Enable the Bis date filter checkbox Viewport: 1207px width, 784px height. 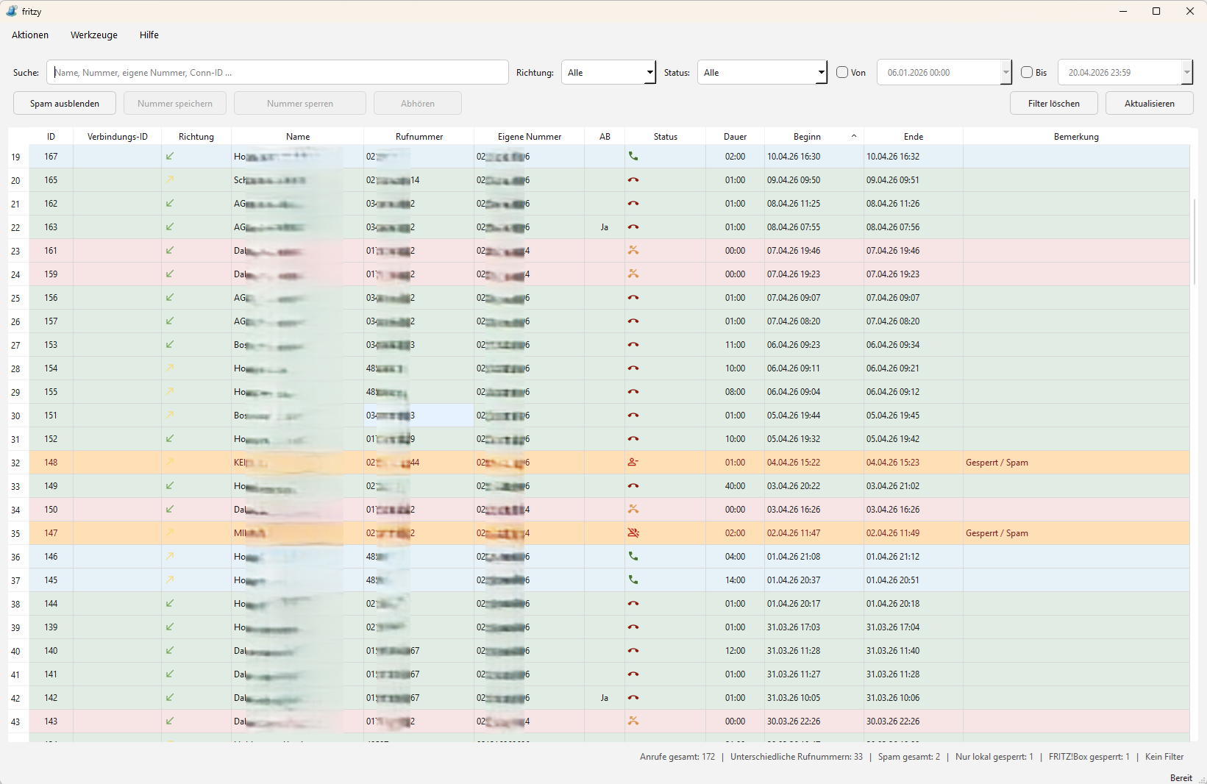pos(1027,72)
